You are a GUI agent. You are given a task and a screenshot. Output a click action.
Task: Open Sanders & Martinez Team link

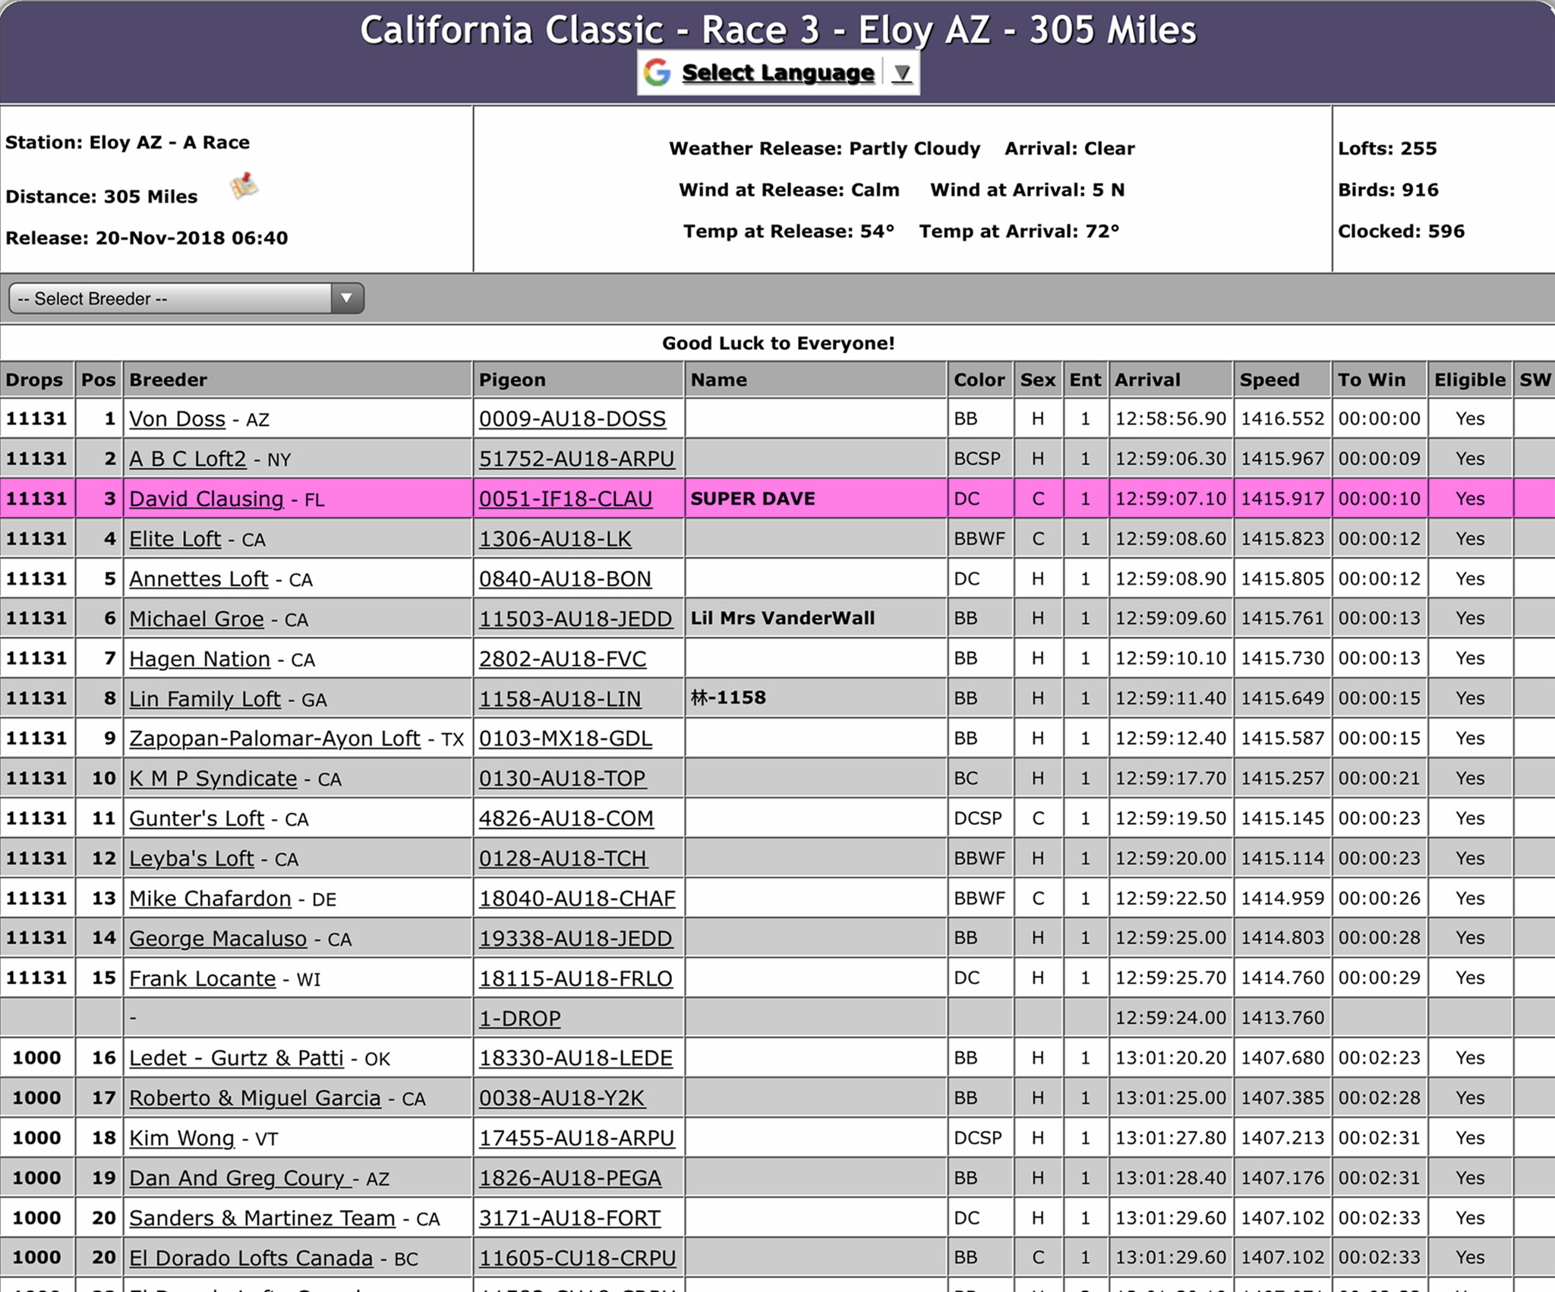click(x=262, y=1218)
